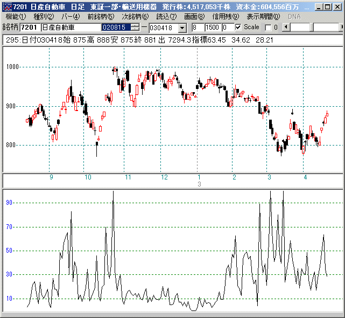This screenshot has width=345, height=318.
Task: Click month label 1 on time axis
Action: [199, 177]
